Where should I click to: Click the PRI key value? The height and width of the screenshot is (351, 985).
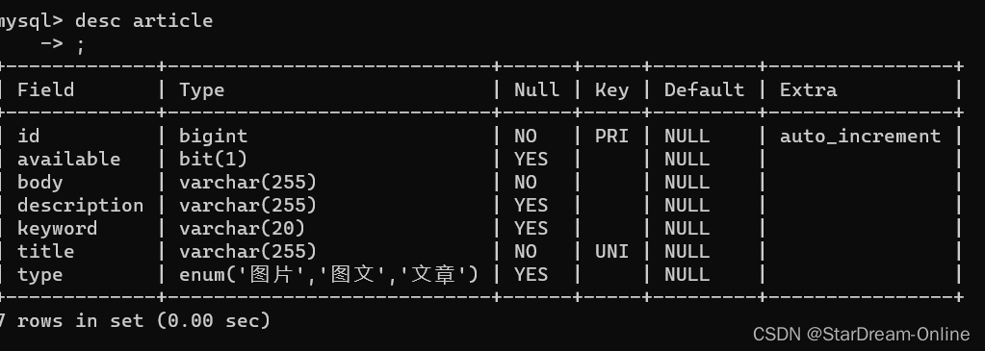611,136
